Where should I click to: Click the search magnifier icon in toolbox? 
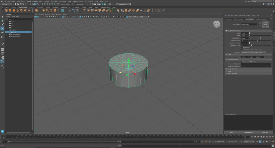(2, 66)
